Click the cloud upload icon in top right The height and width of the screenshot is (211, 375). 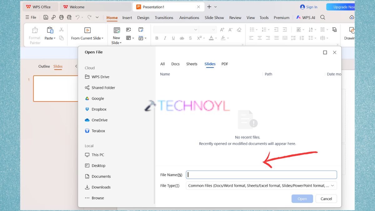352,18
